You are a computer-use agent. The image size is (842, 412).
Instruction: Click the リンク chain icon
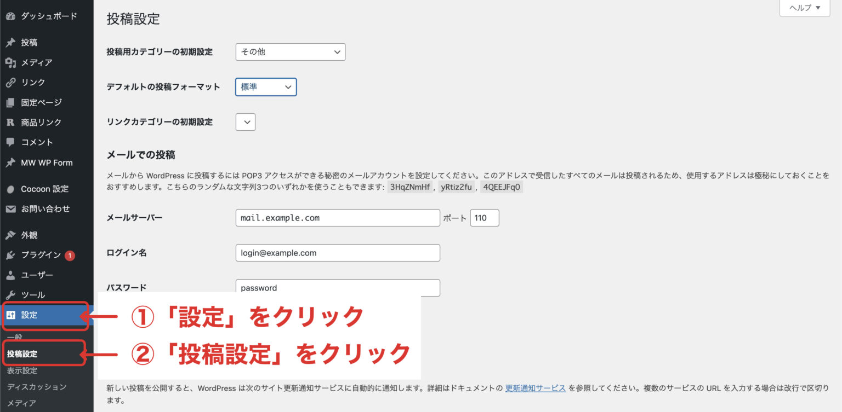(x=10, y=82)
